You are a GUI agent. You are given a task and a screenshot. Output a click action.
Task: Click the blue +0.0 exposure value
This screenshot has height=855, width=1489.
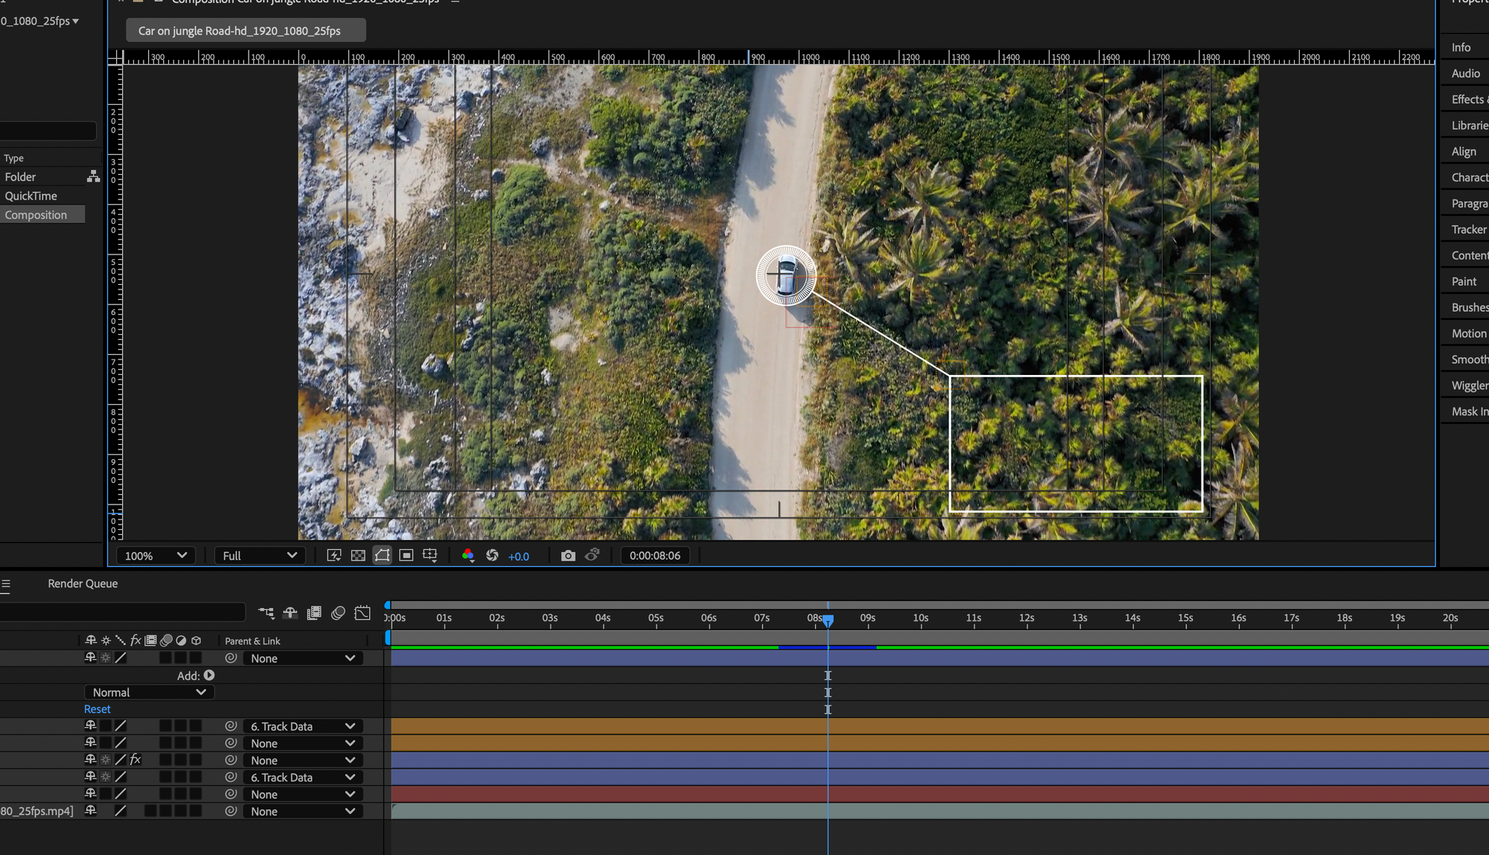click(x=518, y=557)
